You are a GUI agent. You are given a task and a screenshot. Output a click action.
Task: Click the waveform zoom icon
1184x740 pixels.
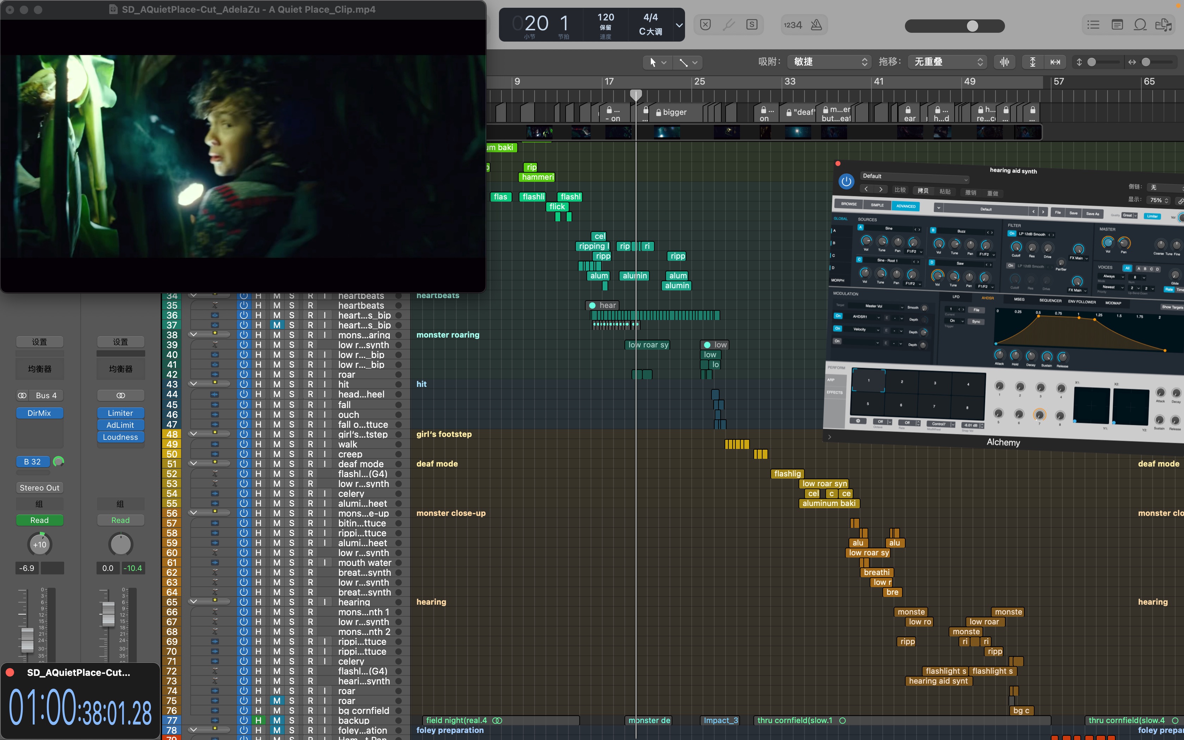point(1004,62)
